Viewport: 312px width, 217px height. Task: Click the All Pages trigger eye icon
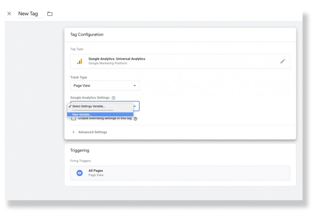80,173
